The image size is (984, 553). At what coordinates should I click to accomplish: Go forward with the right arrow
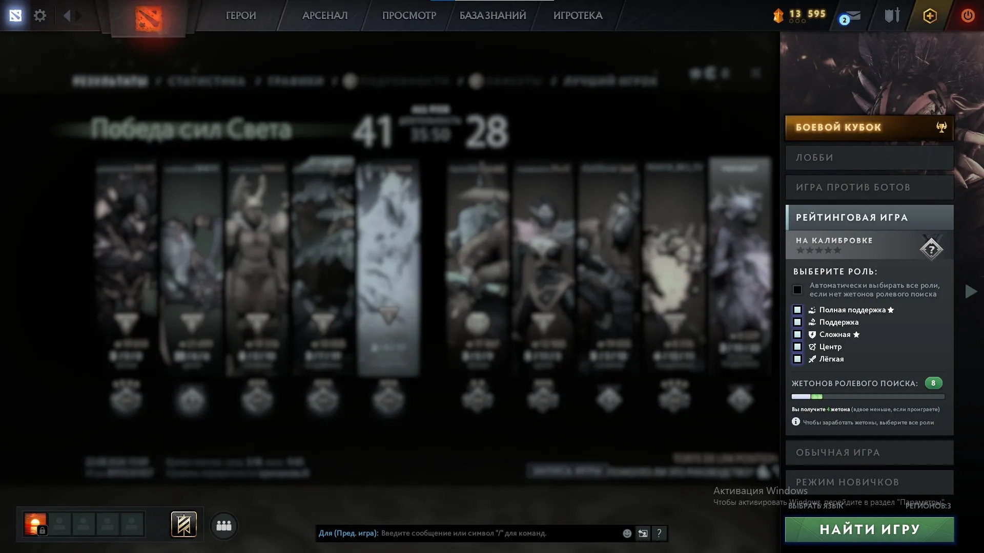(78, 15)
